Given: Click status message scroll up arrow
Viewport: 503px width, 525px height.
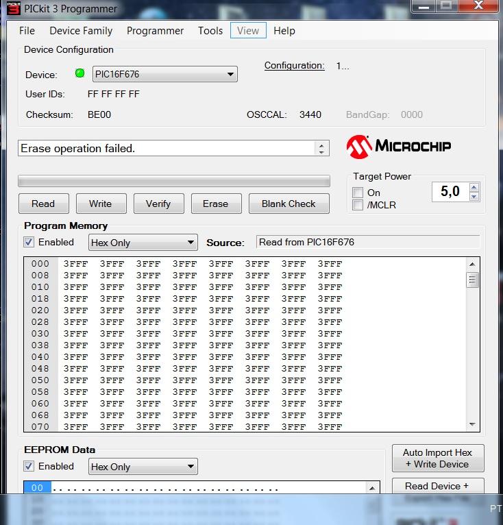Looking at the screenshot, I should coord(321,145).
